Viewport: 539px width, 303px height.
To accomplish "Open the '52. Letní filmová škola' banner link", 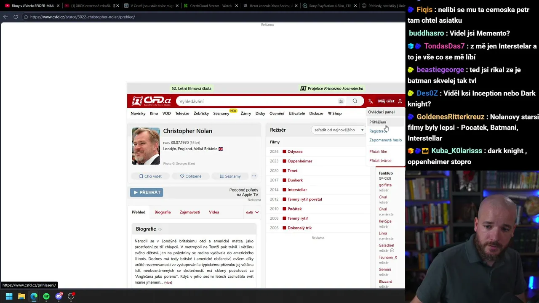I will tap(192, 88).
